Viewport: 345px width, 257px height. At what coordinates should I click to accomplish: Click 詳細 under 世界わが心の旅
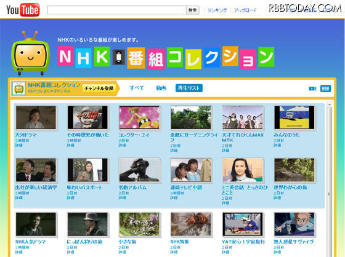point(277,198)
